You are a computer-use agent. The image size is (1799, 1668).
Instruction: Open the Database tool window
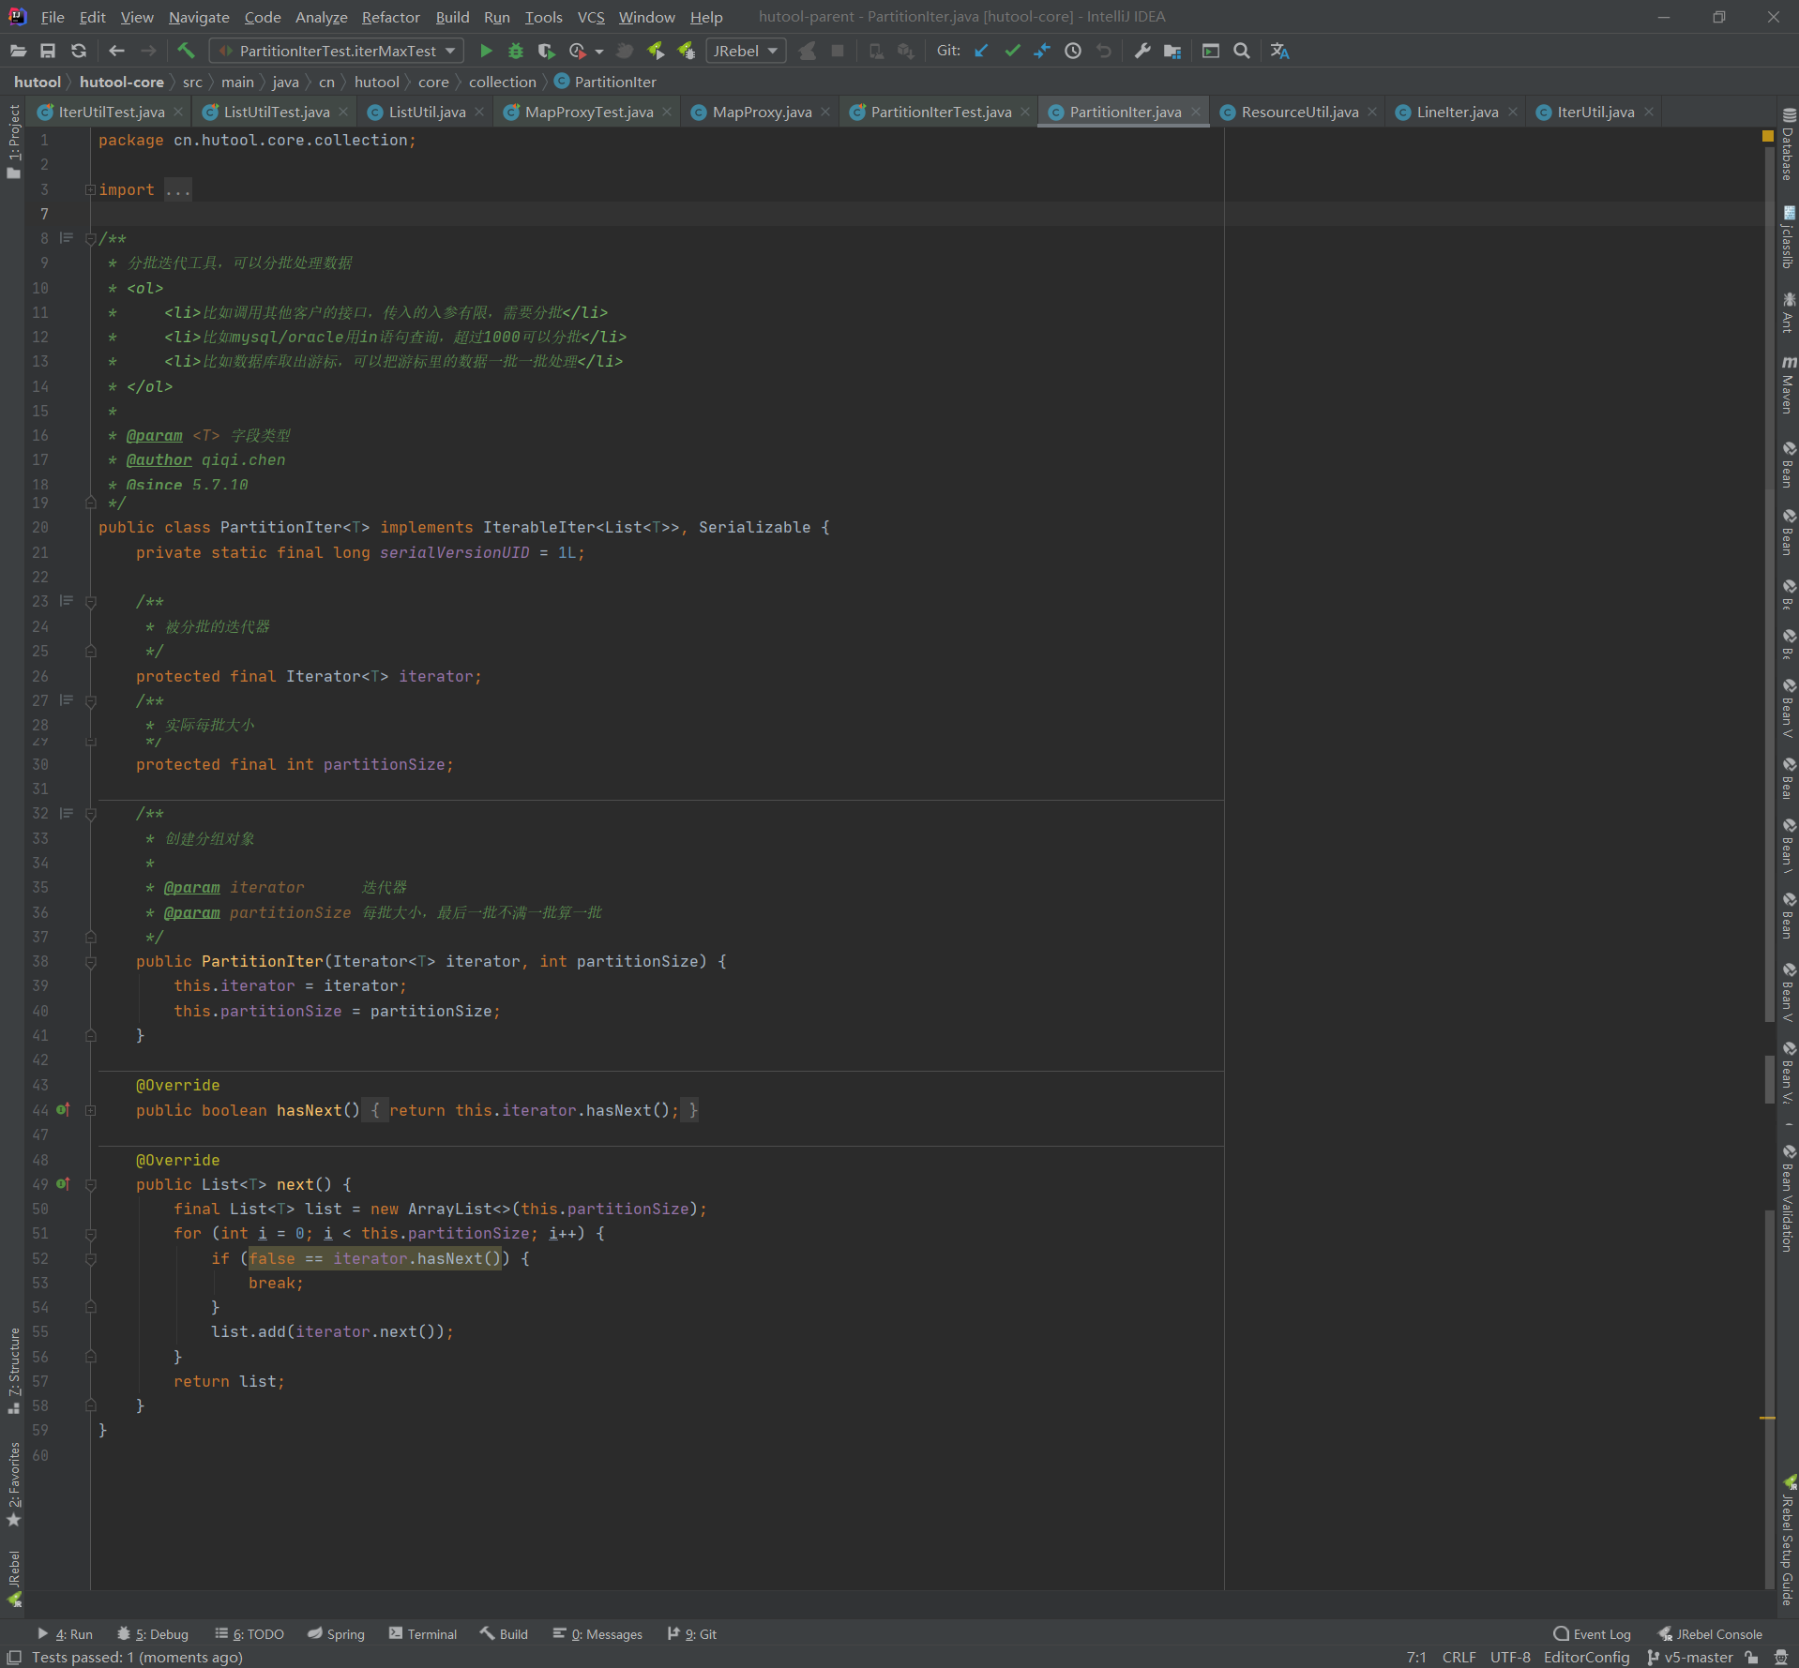[x=1789, y=143]
